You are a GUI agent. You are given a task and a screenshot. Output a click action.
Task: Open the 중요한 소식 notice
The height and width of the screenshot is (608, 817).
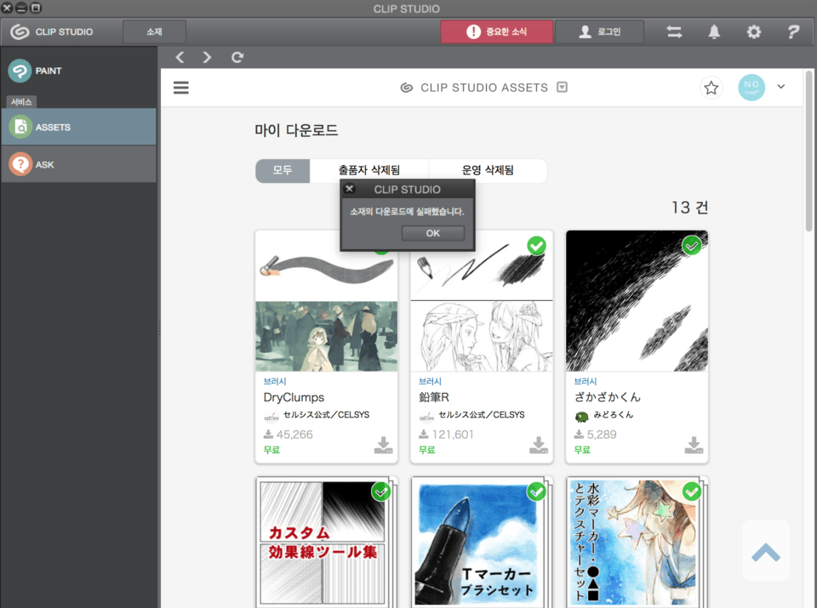click(x=496, y=31)
